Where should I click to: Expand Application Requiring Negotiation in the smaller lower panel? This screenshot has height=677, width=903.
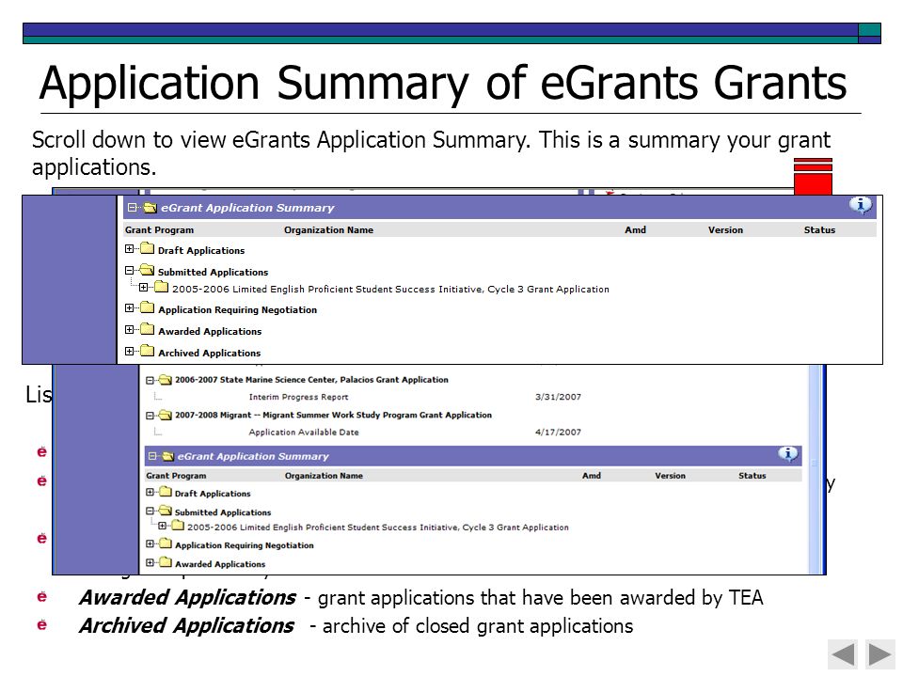tap(150, 543)
